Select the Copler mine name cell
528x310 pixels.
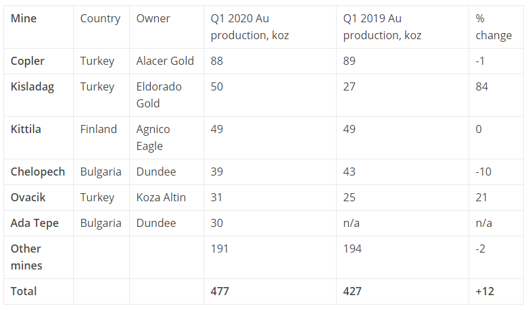click(28, 61)
